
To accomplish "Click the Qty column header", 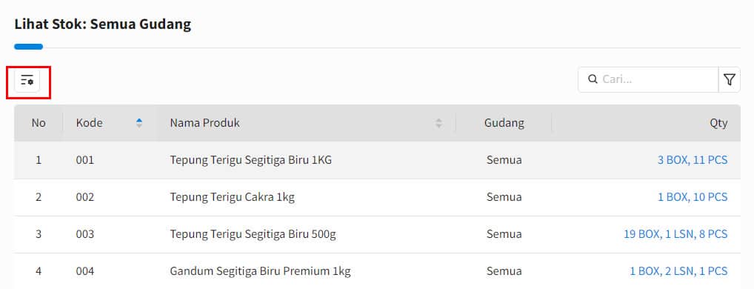I will (x=647, y=122).
